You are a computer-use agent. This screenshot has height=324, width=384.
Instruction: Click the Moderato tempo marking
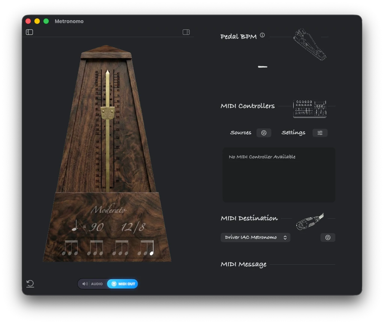[109, 209]
